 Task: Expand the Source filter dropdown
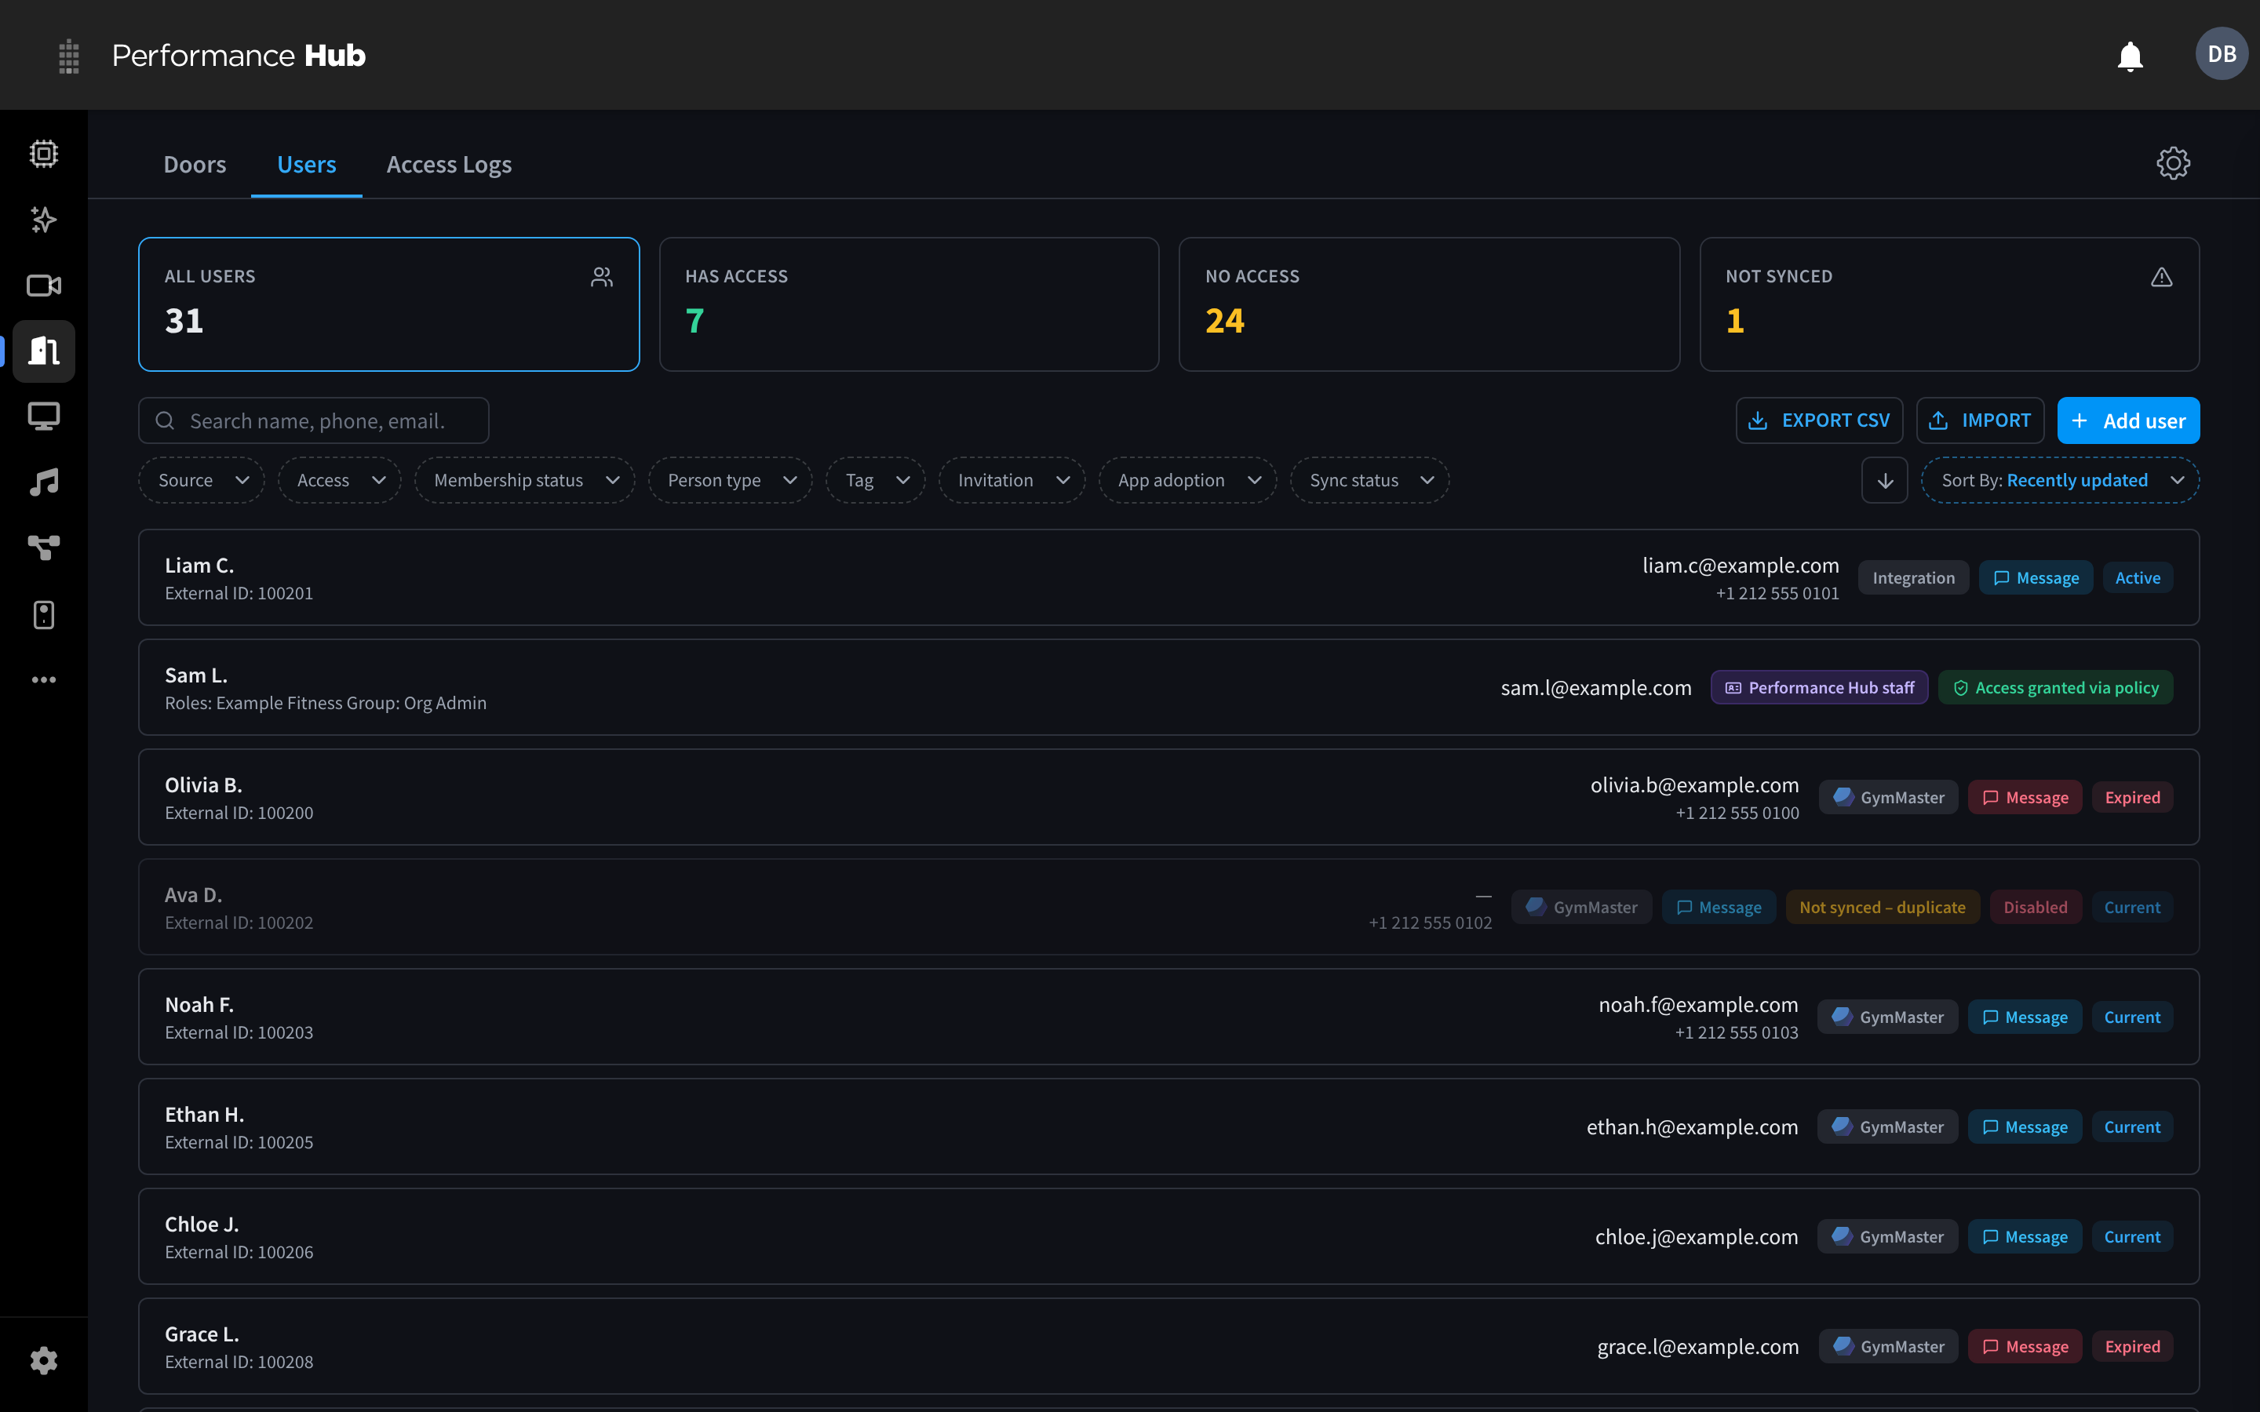coord(202,480)
